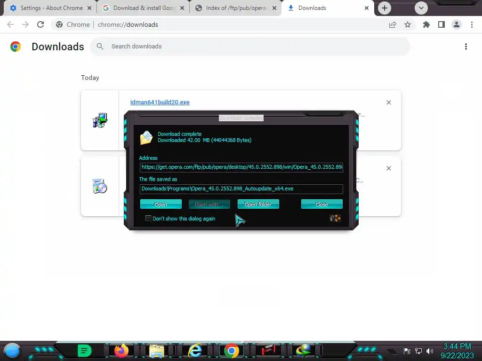
Task: Open idman641build20.exe download link
Action: tap(160, 102)
